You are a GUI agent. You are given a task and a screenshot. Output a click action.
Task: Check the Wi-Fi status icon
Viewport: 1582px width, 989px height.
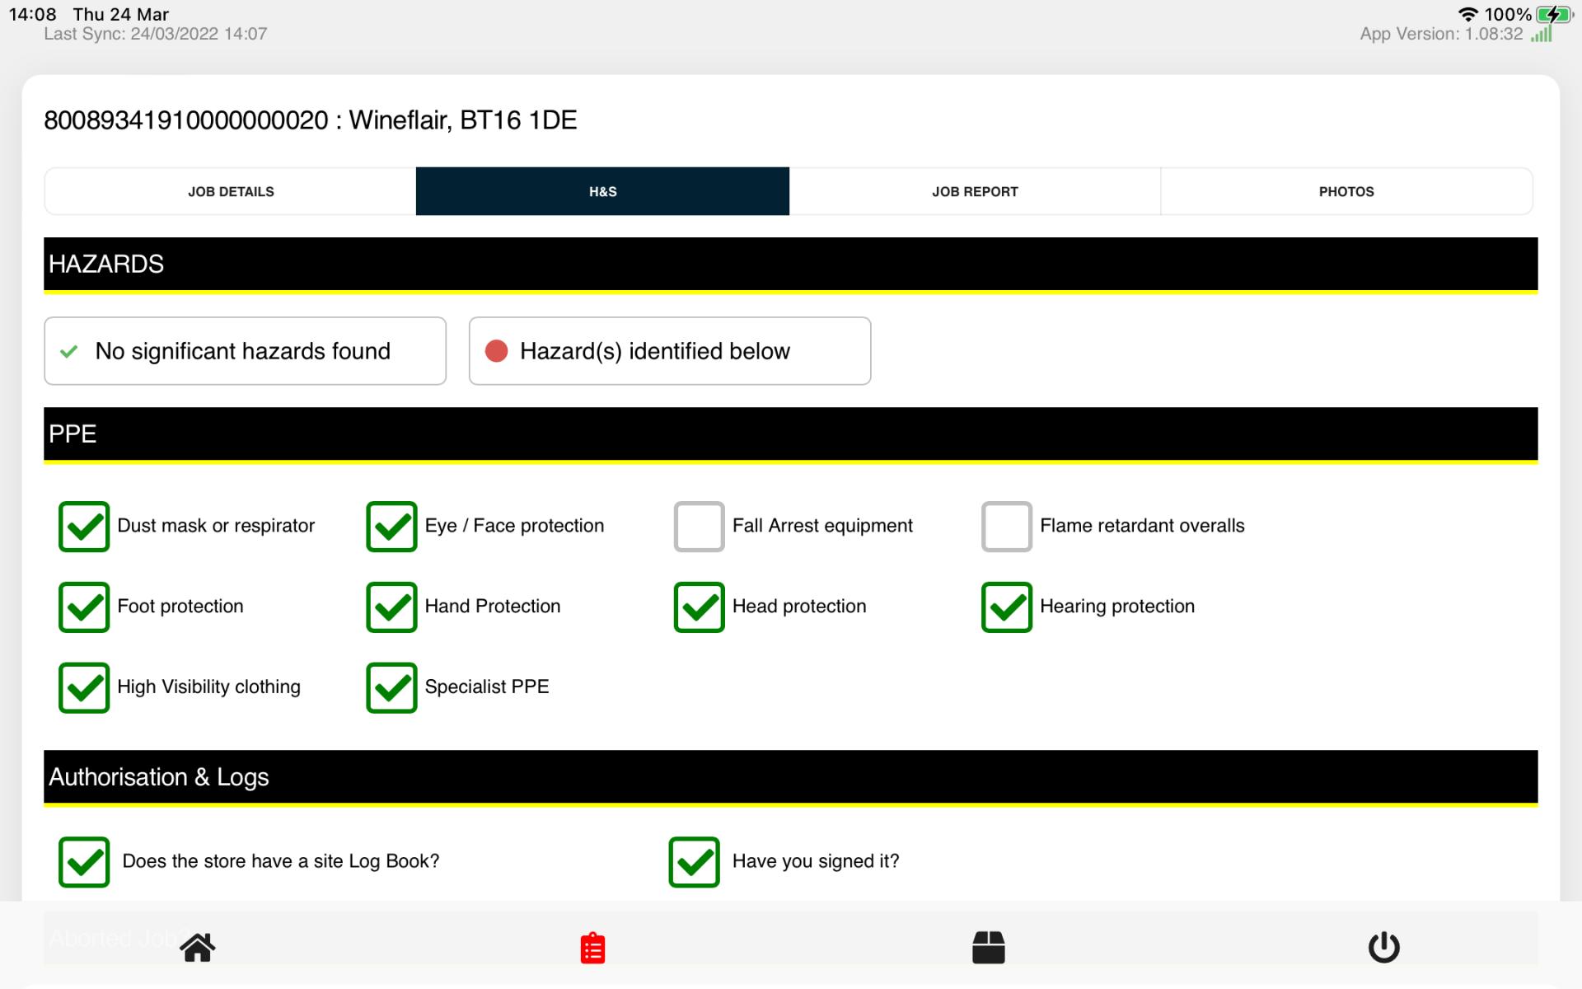click(x=1467, y=14)
